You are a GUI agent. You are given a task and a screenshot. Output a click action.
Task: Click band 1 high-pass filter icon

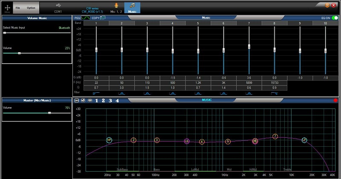tap(96, 92)
